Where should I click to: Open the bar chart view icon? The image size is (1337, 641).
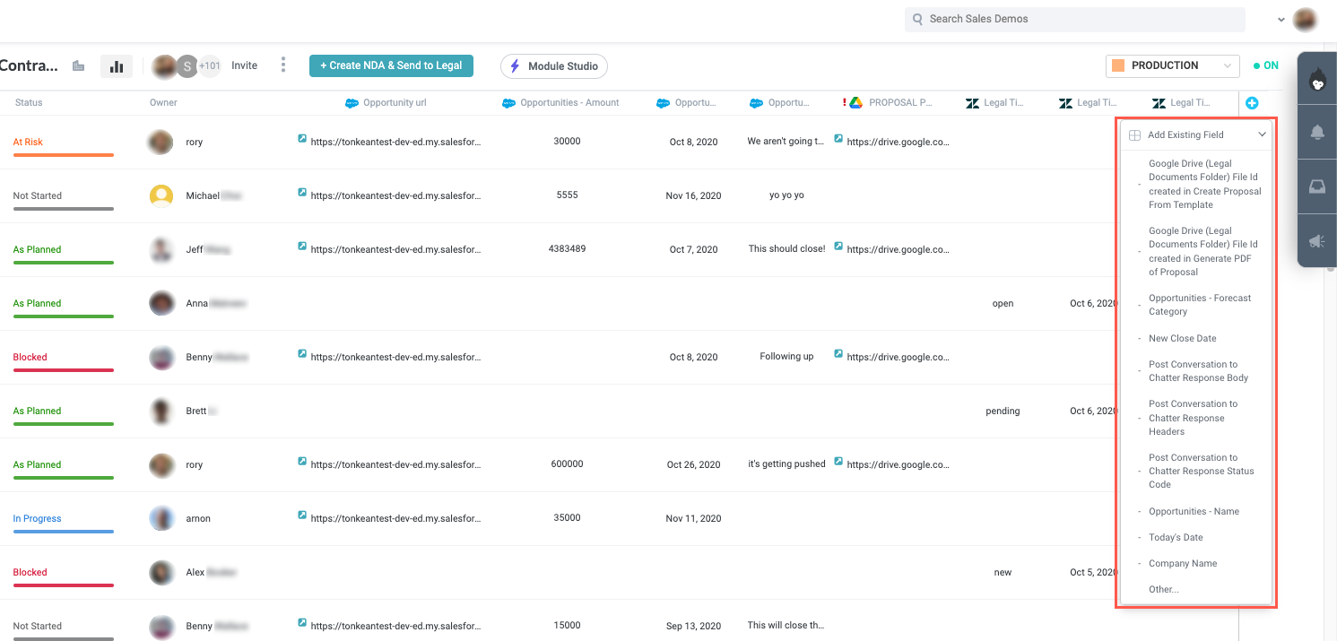click(117, 66)
